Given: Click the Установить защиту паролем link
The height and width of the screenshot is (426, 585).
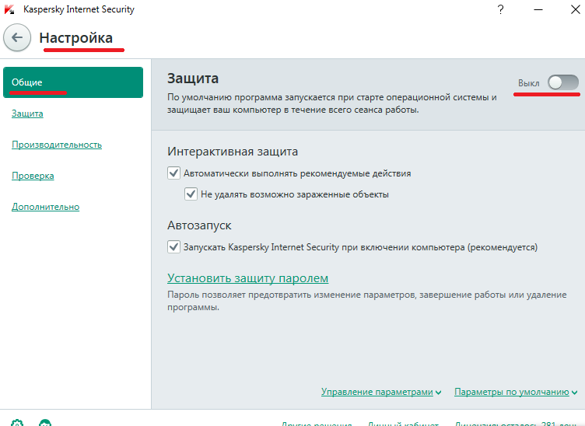Looking at the screenshot, I should pos(248,278).
